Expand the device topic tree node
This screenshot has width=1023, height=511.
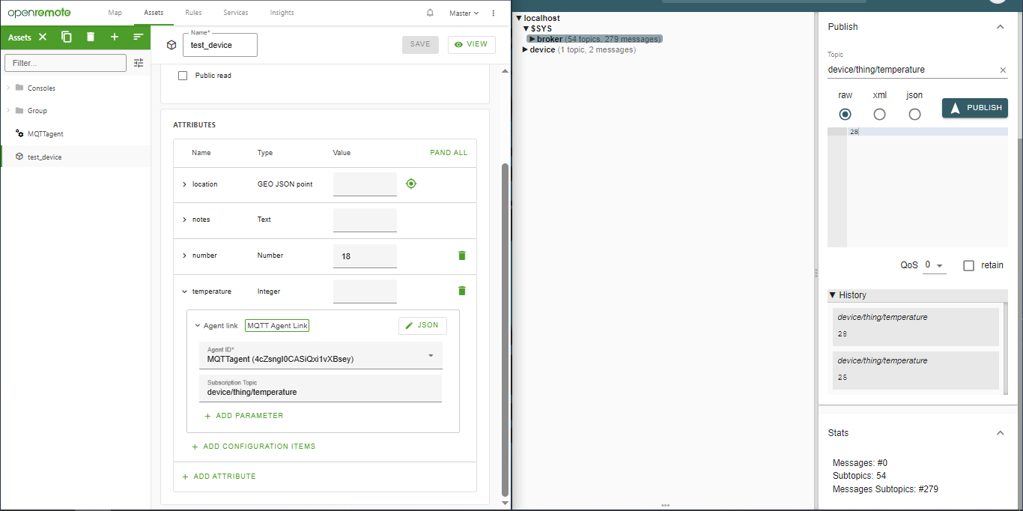(526, 50)
